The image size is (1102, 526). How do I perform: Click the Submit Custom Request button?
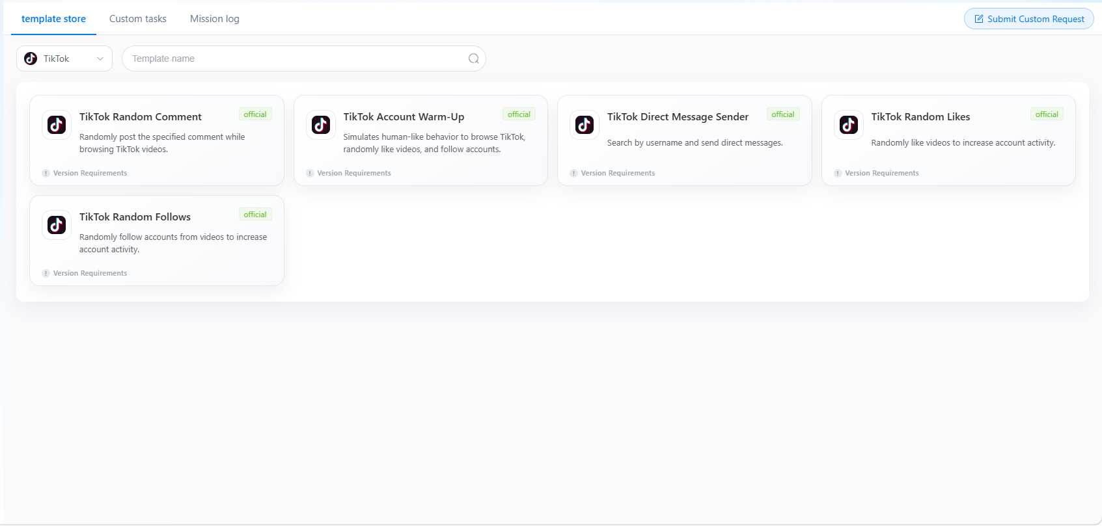pyautogui.click(x=1028, y=19)
